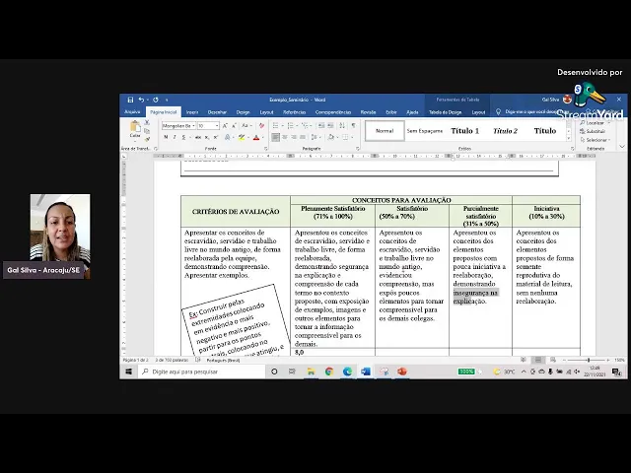631x473 pixels.
Task: Click the Sort A-Z icon
Action: click(x=342, y=126)
